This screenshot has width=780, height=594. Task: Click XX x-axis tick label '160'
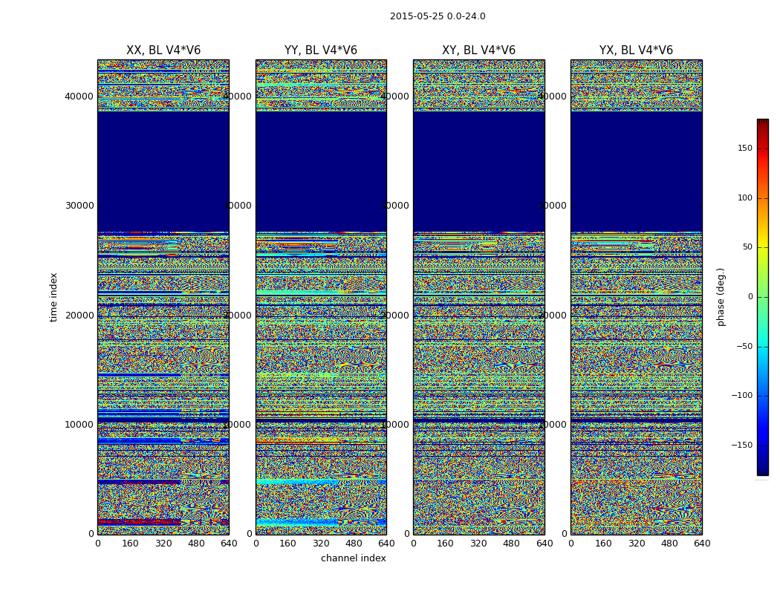pos(130,544)
